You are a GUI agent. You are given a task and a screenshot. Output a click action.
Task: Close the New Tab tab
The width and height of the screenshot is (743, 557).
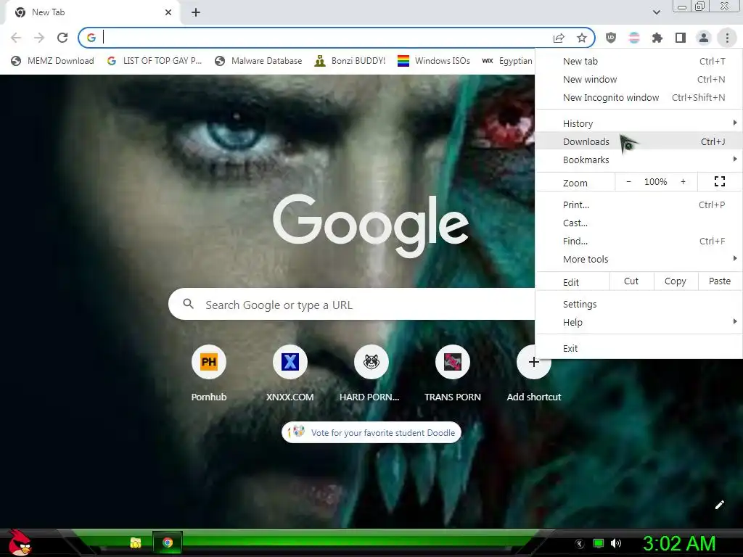(168, 12)
